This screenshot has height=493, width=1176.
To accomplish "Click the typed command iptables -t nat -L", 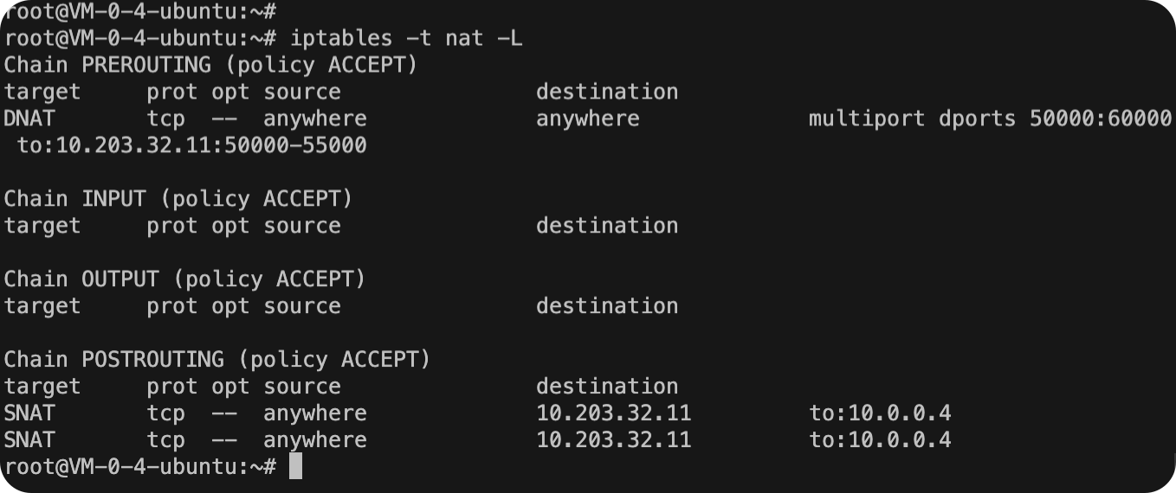I will coord(406,38).
